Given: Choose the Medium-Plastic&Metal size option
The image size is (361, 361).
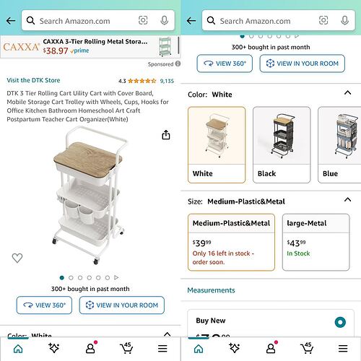Looking at the screenshot, I should click(x=231, y=242).
